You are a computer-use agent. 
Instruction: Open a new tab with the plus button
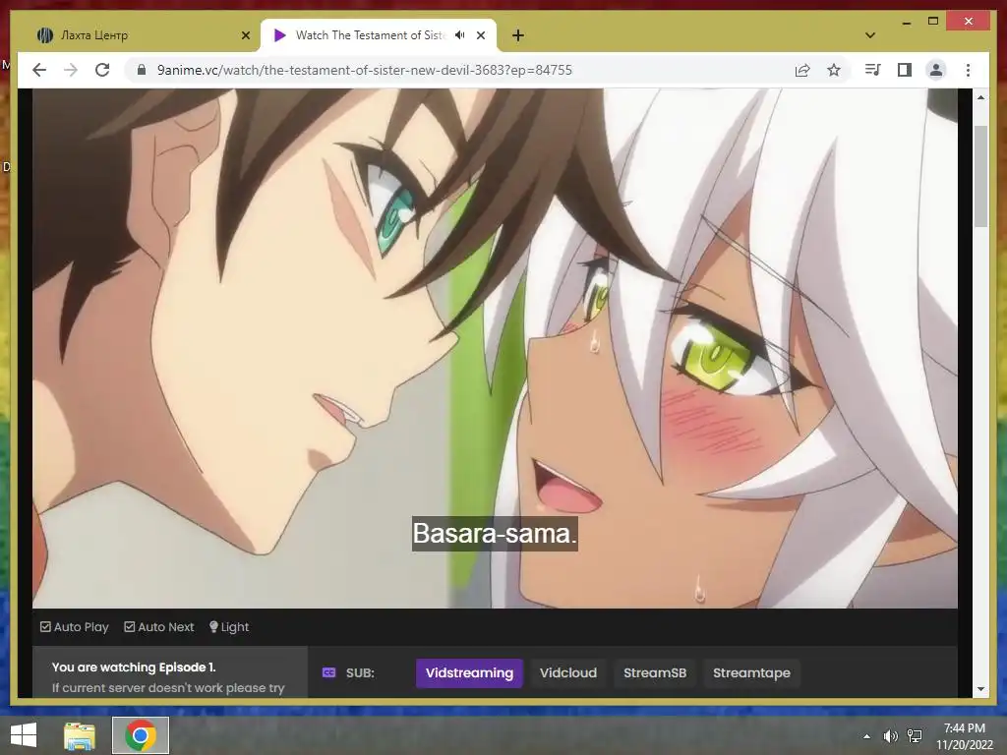click(518, 35)
